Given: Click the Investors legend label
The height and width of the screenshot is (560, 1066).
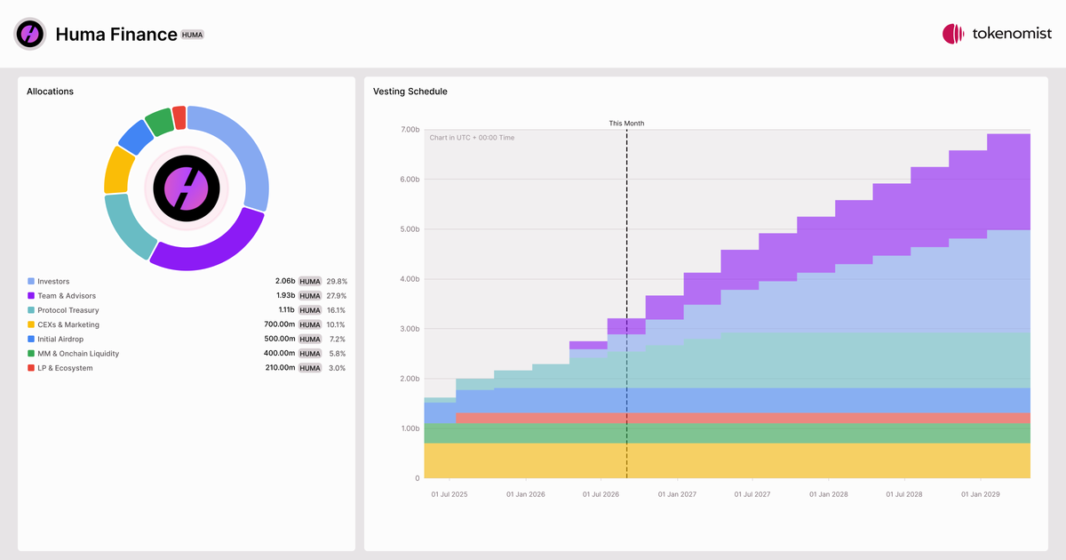Looking at the screenshot, I should tap(53, 282).
